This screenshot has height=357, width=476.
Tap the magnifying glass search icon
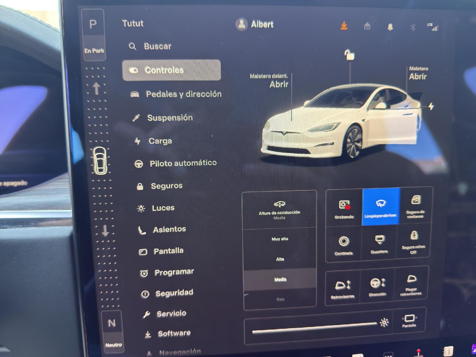[133, 47]
